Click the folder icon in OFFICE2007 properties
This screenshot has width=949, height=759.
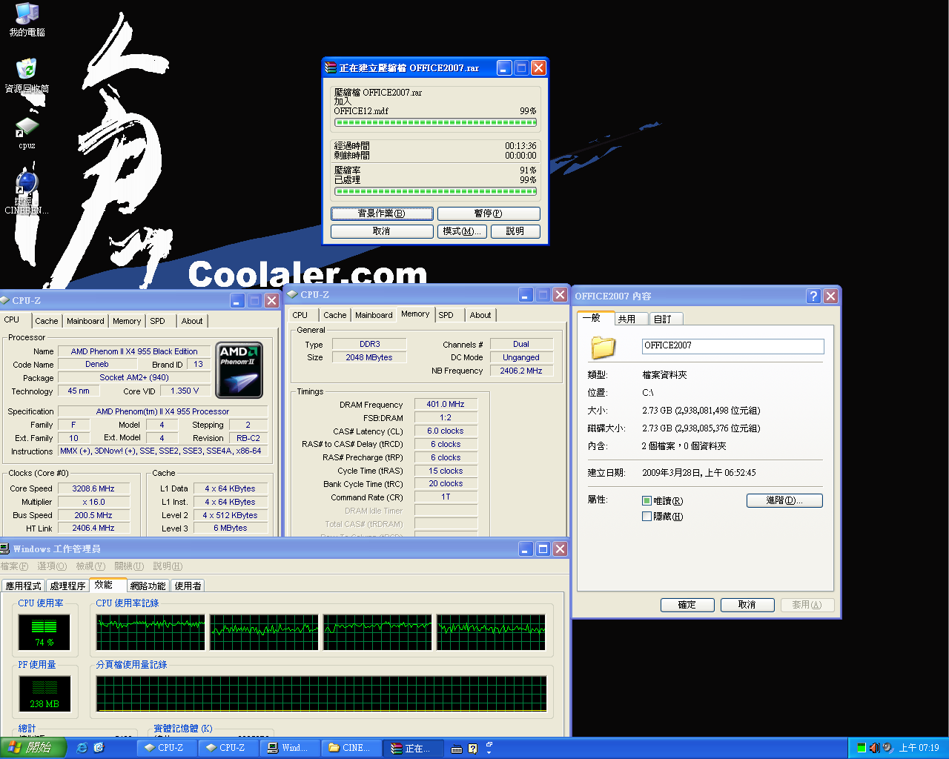point(604,346)
